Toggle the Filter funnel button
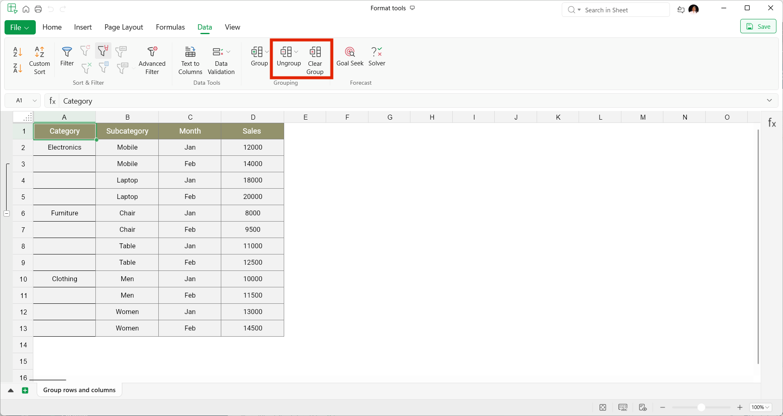The image size is (783, 416). (67, 56)
